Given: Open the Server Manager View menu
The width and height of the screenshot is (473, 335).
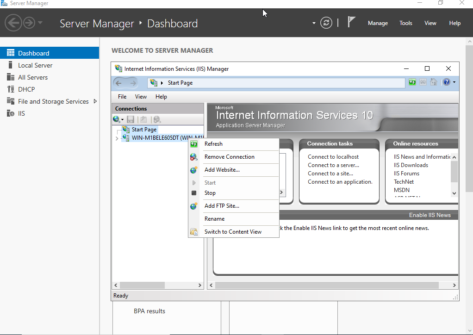Looking at the screenshot, I should click(x=430, y=23).
